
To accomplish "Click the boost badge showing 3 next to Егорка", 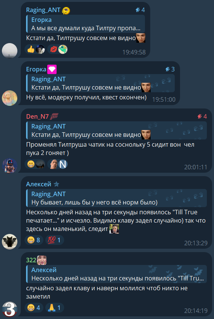I will pyautogui.click(x=170, y=70).
